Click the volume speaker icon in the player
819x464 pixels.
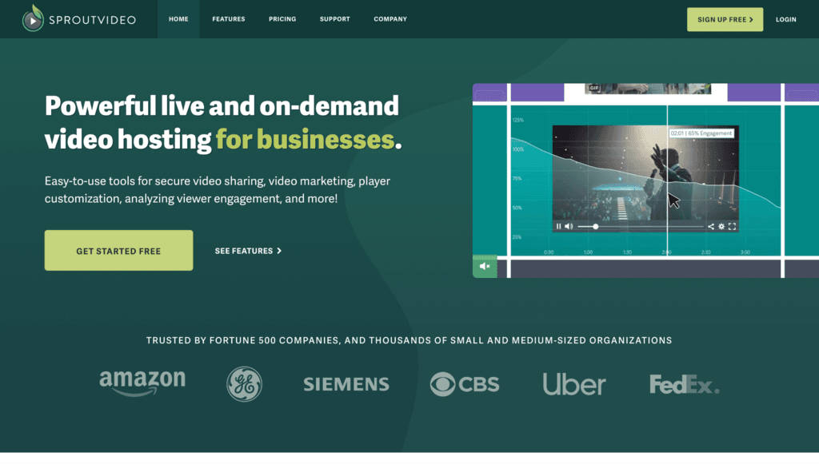pos(569,226)
